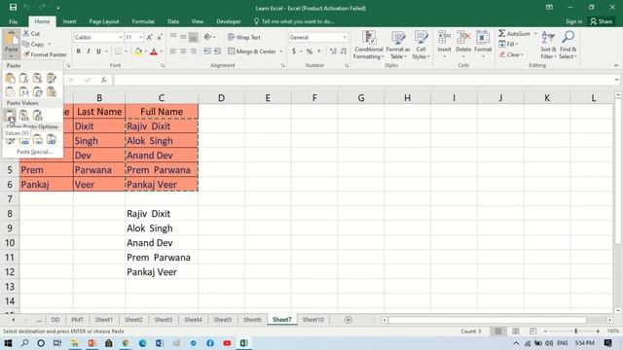Screen dimensions: 623x350
Task: Open Find & Select menu
Action: 568,45
